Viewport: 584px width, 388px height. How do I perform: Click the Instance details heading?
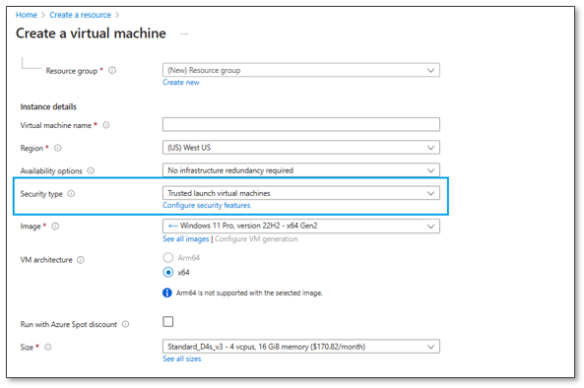coord(48,107)
